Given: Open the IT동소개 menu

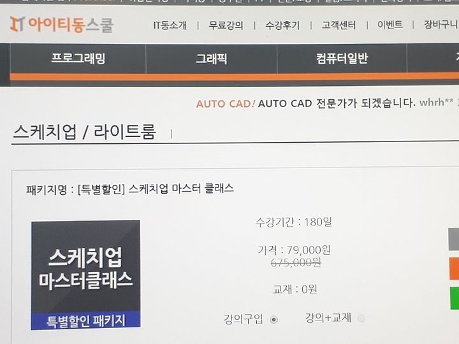Looking at the screenshot, I should (170, 25).
